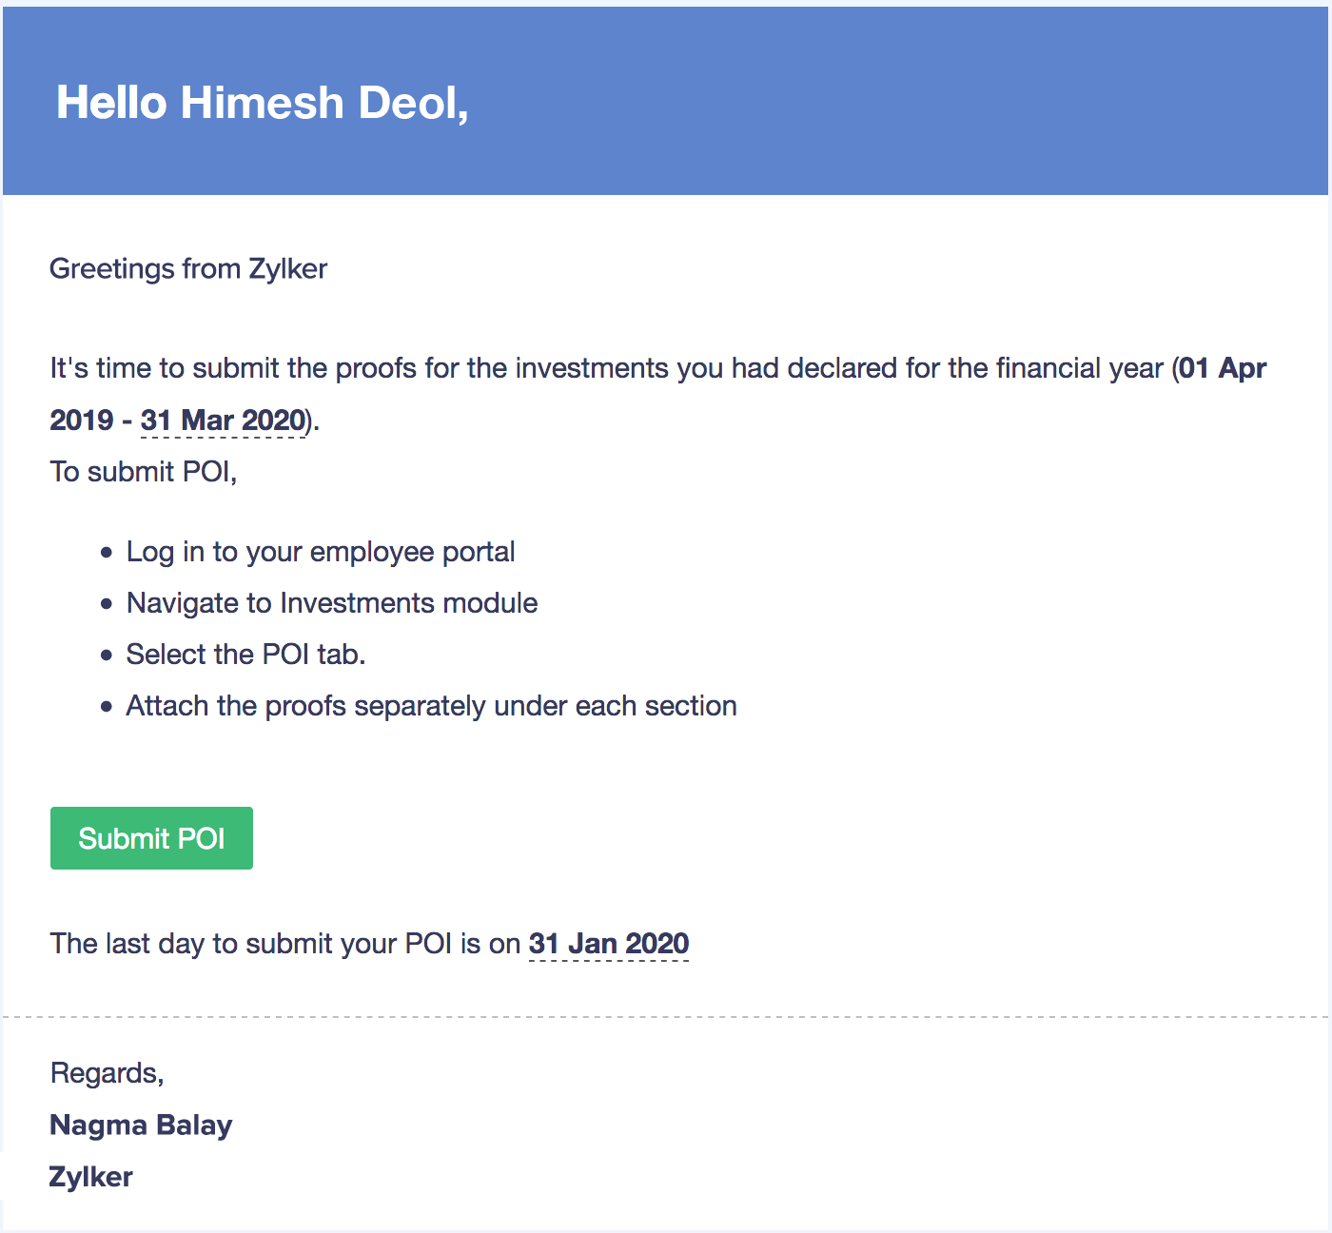Click the bold Zylker signature name
This screenshot has height=1233, width=1332.
pyautogui.click(x=91, y=1177)
